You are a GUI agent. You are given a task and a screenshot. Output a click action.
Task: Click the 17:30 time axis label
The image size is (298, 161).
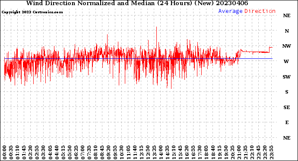coord(200,152)
